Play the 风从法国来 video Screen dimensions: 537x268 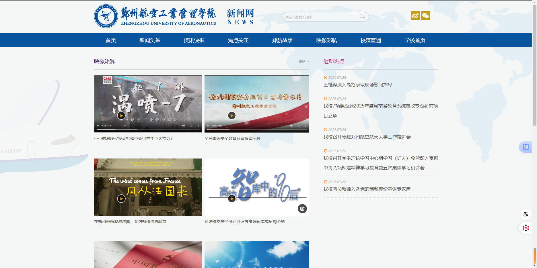coord(121,199)
